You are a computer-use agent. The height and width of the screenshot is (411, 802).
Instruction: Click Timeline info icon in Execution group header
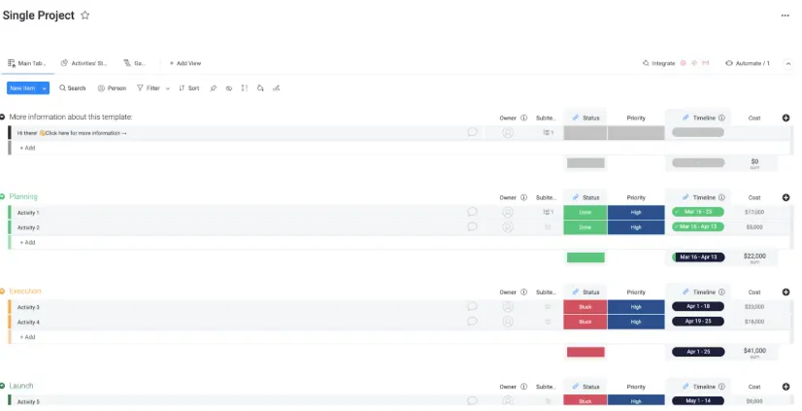(x=721, y=292)
